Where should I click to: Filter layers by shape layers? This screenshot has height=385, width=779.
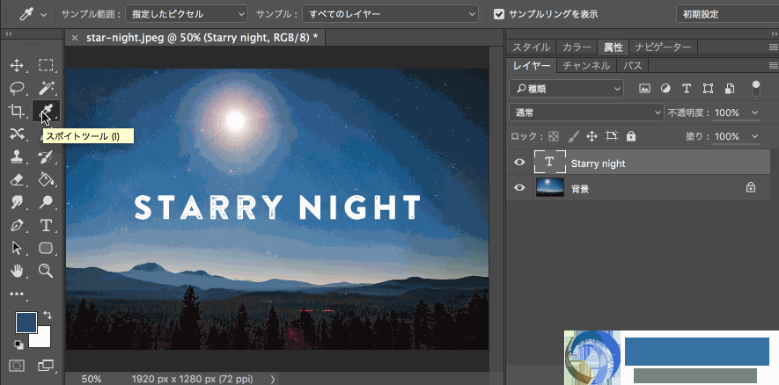click(x=708, y=89)
